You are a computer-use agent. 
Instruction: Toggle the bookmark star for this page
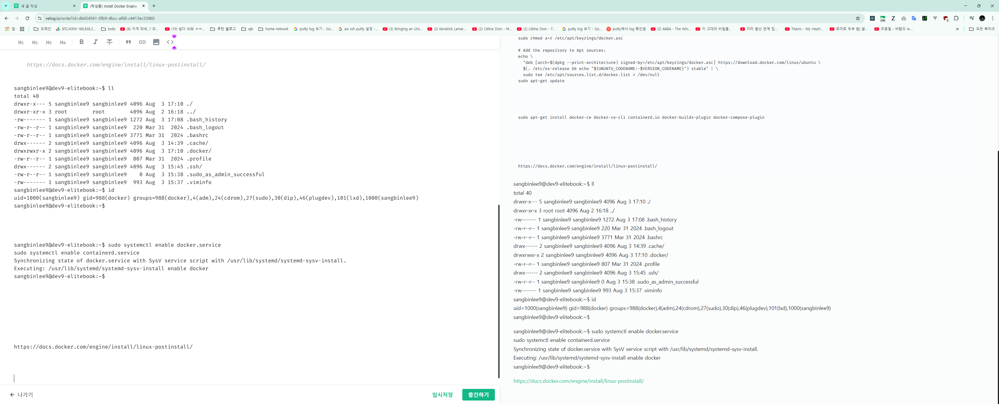click(858, 18)
